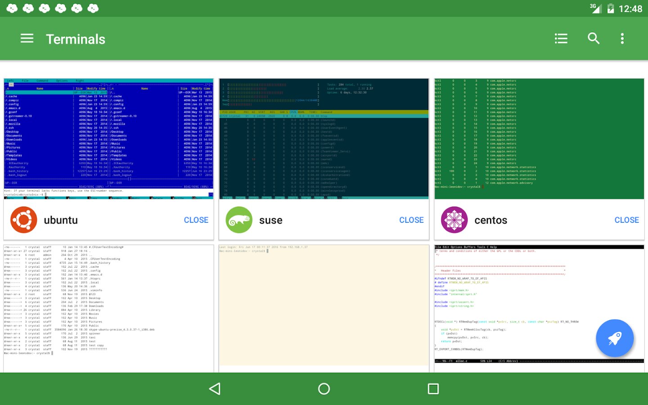This screenshot has width=648, height=405.
Task: Click the centos logo icon
Action: pyautogui.click(x=454, y=220)
